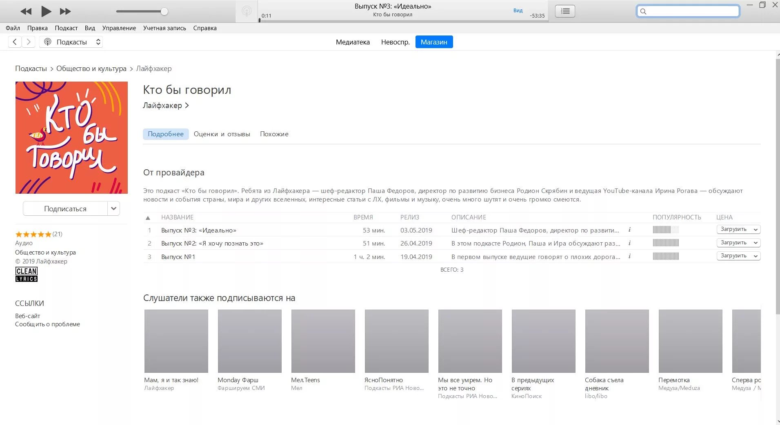Open the Monday Фарш podcast
The image size is (780, 425).
pyautogui.click(x=250, y=341)
